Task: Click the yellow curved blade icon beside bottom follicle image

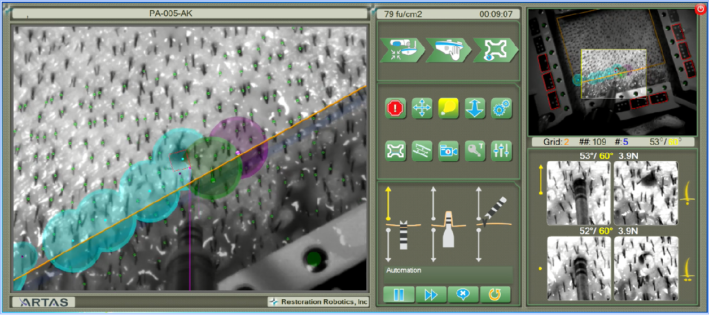Action: coord(688,269)
